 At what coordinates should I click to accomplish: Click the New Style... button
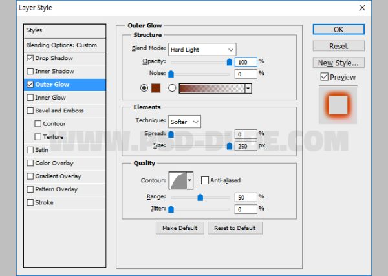point(338,63)
